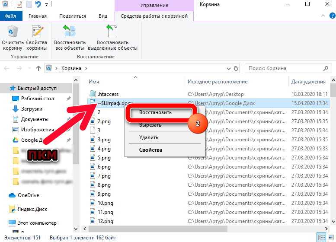Sort by Дата удаления column header
The image size is (336, 242).
pyautogui.click(x=308, y=82)
